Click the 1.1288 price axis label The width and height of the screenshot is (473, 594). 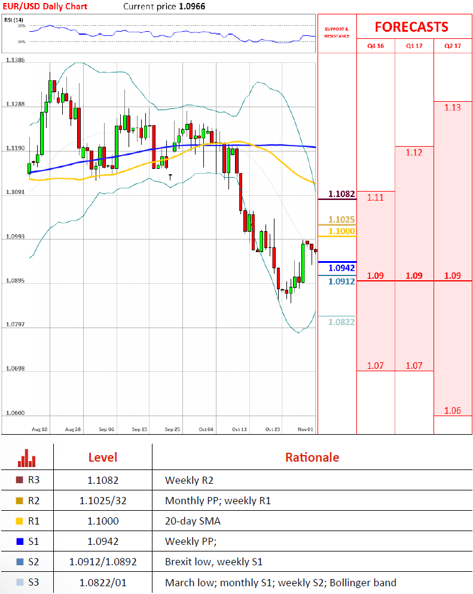click(15, 104)
